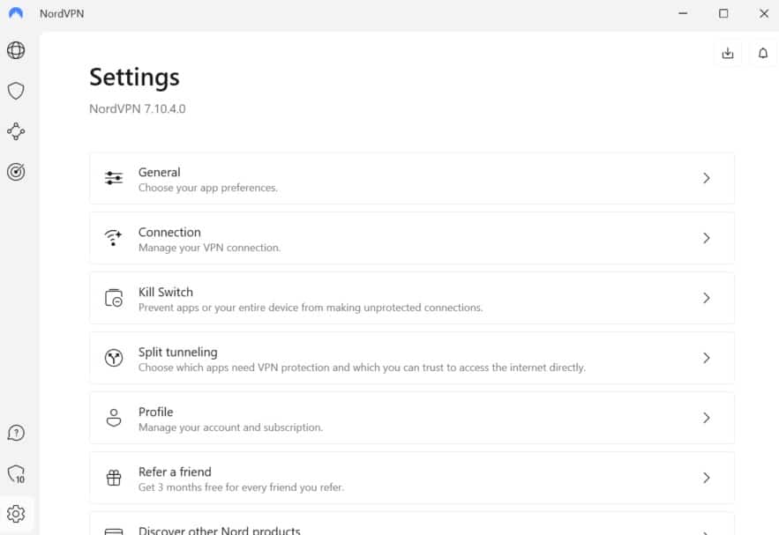Click the Kill Switch title text

[x=166, y=293]
